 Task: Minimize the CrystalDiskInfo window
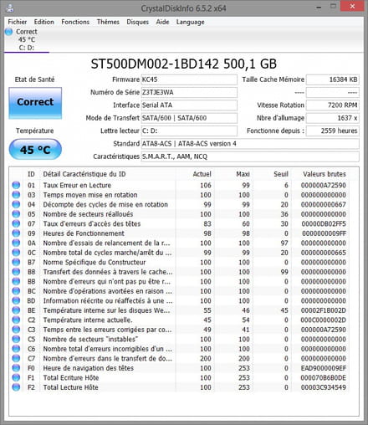[x=319, y=7]
